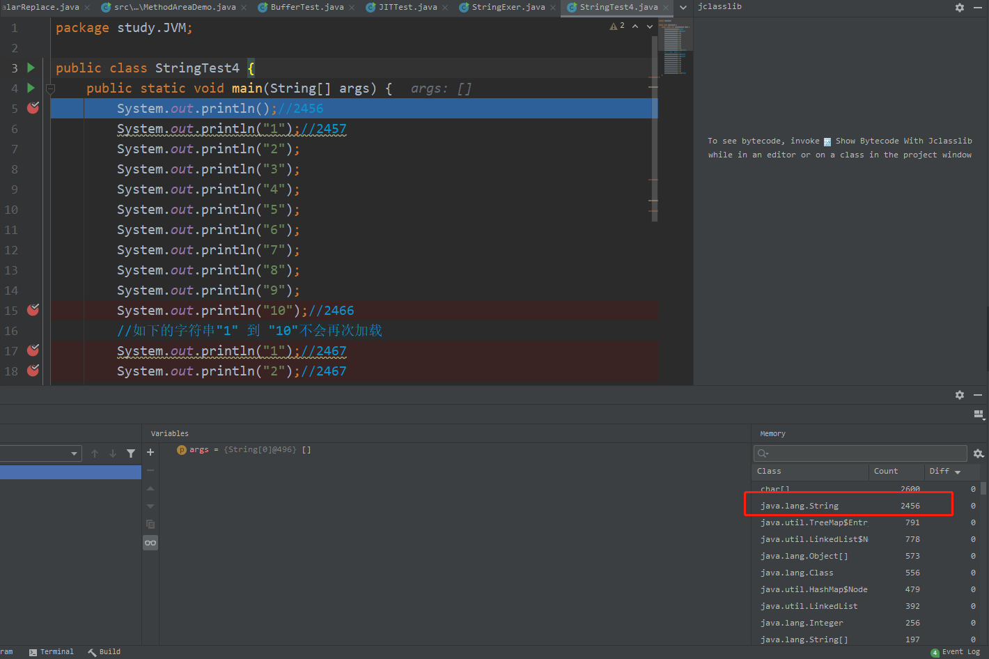Show the hidden editor tabs dropdown

683,7
